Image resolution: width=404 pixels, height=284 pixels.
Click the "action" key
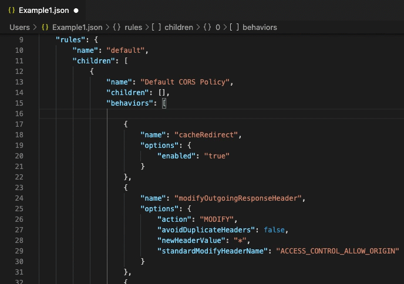[174, 219]
